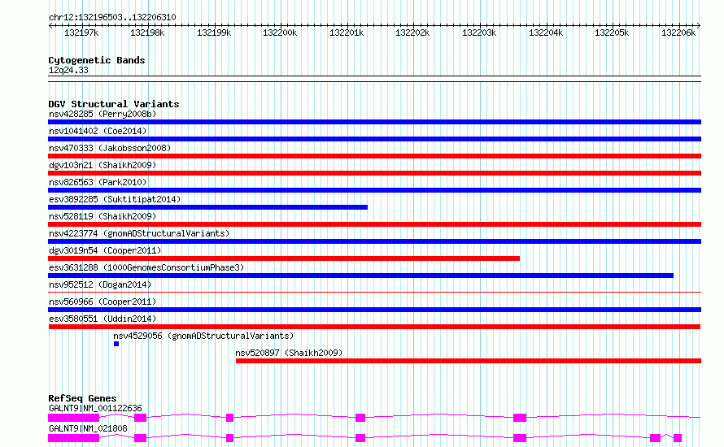Select the 12q24.33 band label
Screen dimensions: 724x447
tap(68, 71)
